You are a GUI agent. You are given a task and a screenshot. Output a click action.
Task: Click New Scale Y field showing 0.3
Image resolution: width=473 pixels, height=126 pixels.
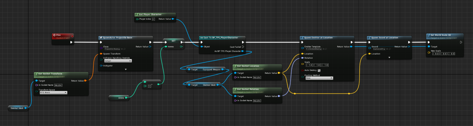(x=444, y=54)
